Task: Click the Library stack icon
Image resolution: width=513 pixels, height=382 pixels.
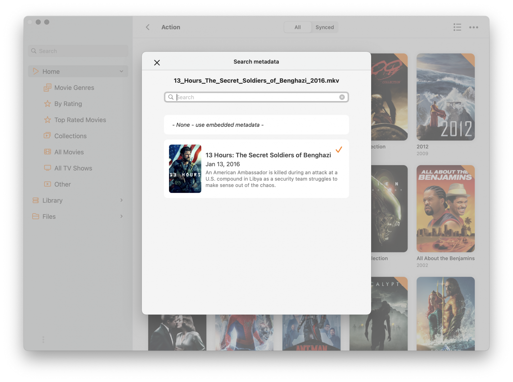Action: (36, 200)
